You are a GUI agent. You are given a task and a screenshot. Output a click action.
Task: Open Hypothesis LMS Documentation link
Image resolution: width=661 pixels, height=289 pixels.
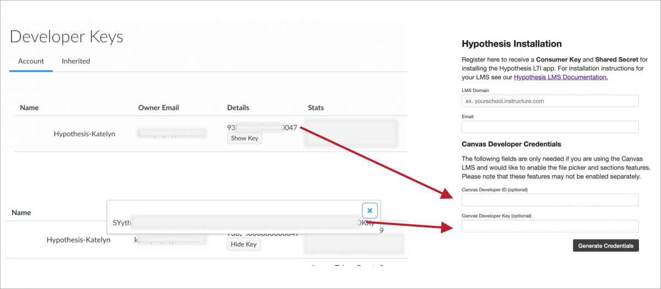pos(561,77)
